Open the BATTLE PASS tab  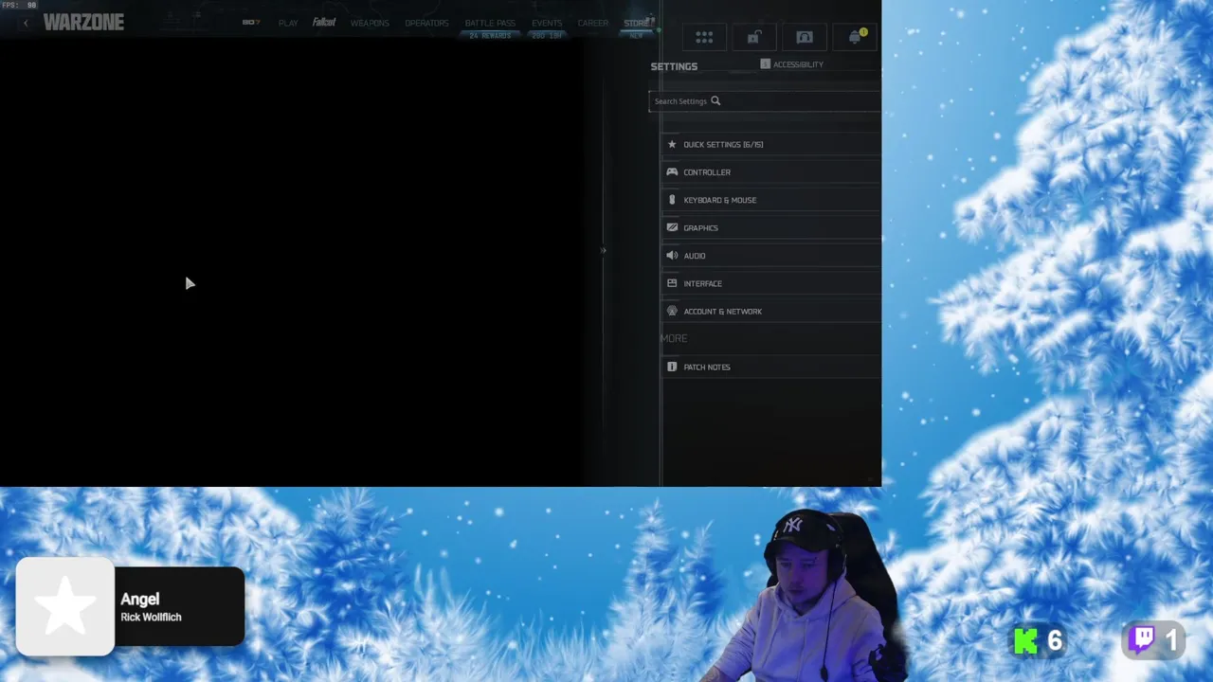(x=490, y=23)
